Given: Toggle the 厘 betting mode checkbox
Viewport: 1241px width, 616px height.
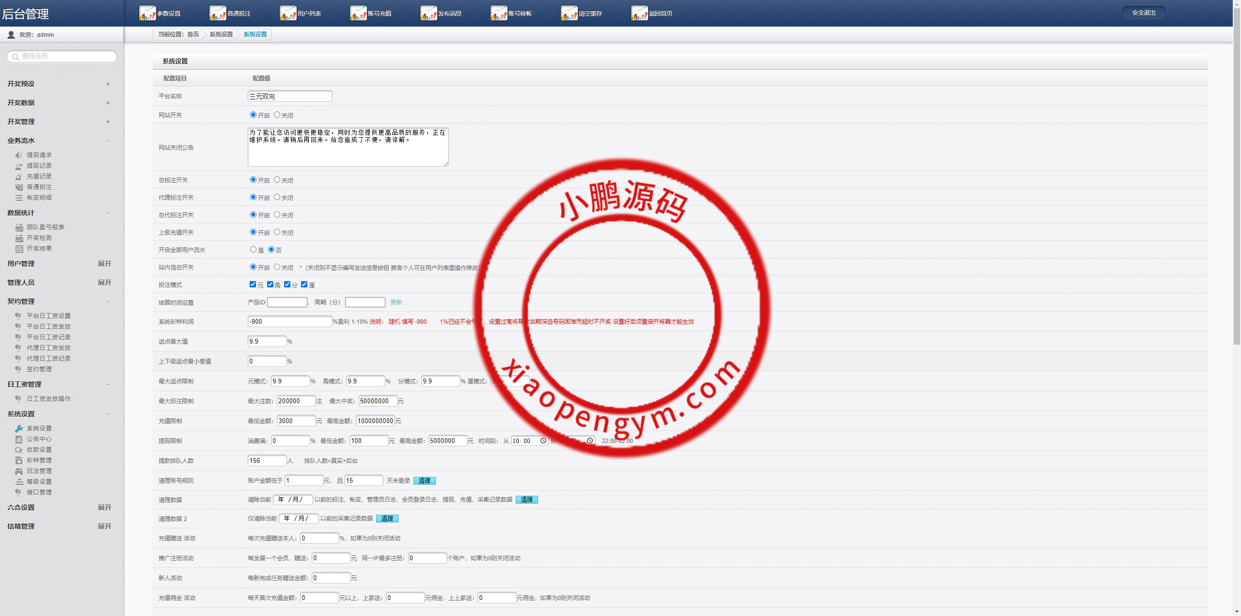Looking at the screenshot, I should [304, 284].
